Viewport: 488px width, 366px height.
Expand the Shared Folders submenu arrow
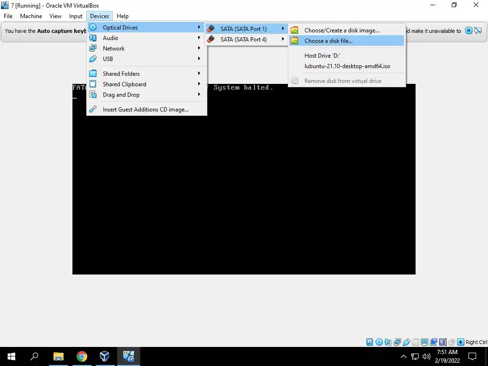point(199,73)
